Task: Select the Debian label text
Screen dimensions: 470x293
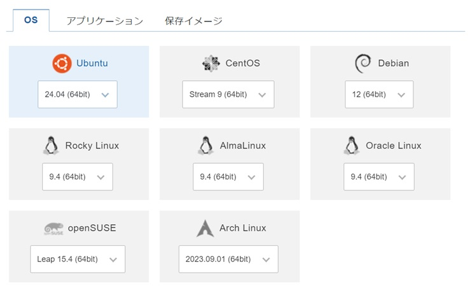Action: (x=393, y=63)
